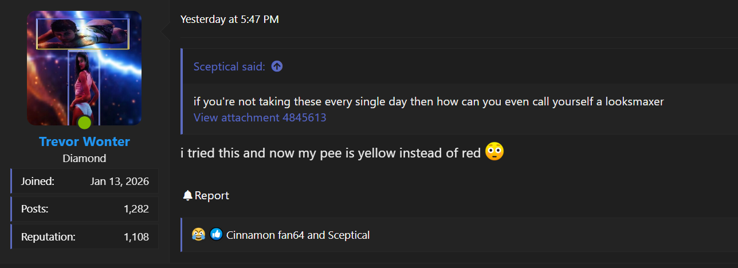
Task: Click the laughing-crying reaction emoji
Action: tap(199, 234)
